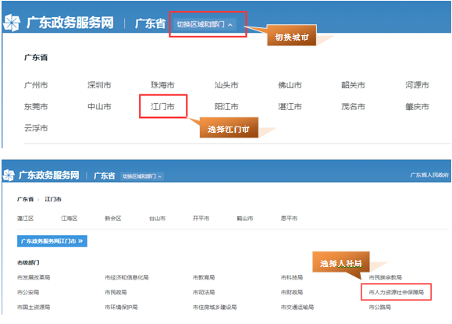Choose 江门市 in the city list

click(162, 107)
